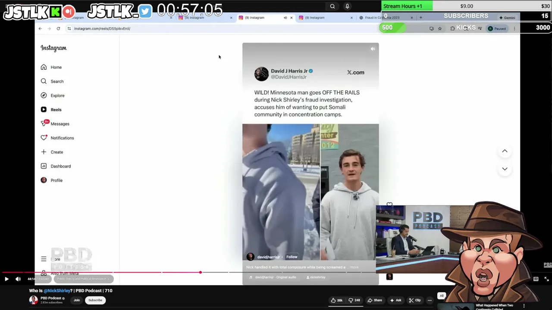The height and width of the screenshot is (310, 552).
Task: Open davidjharrisjr username on reel
Action: pyautogui.click(x=268, y=257)
